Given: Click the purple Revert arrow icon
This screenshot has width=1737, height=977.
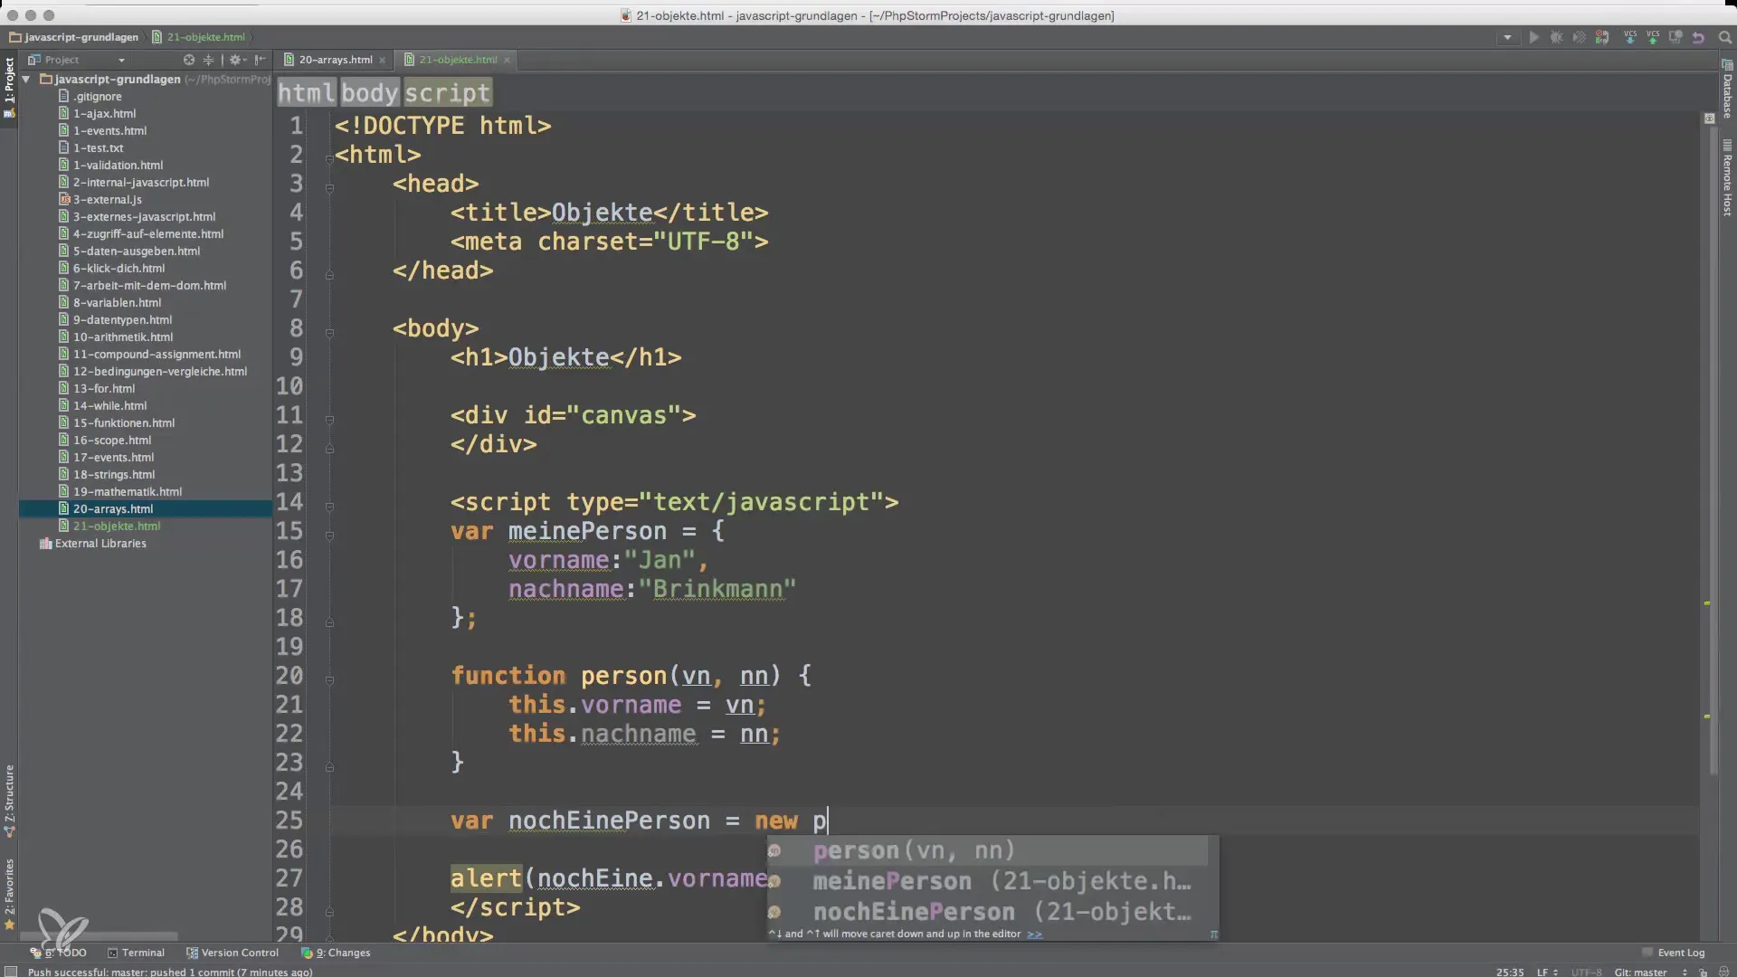Looking at the screenshot, I should 1698,37.
